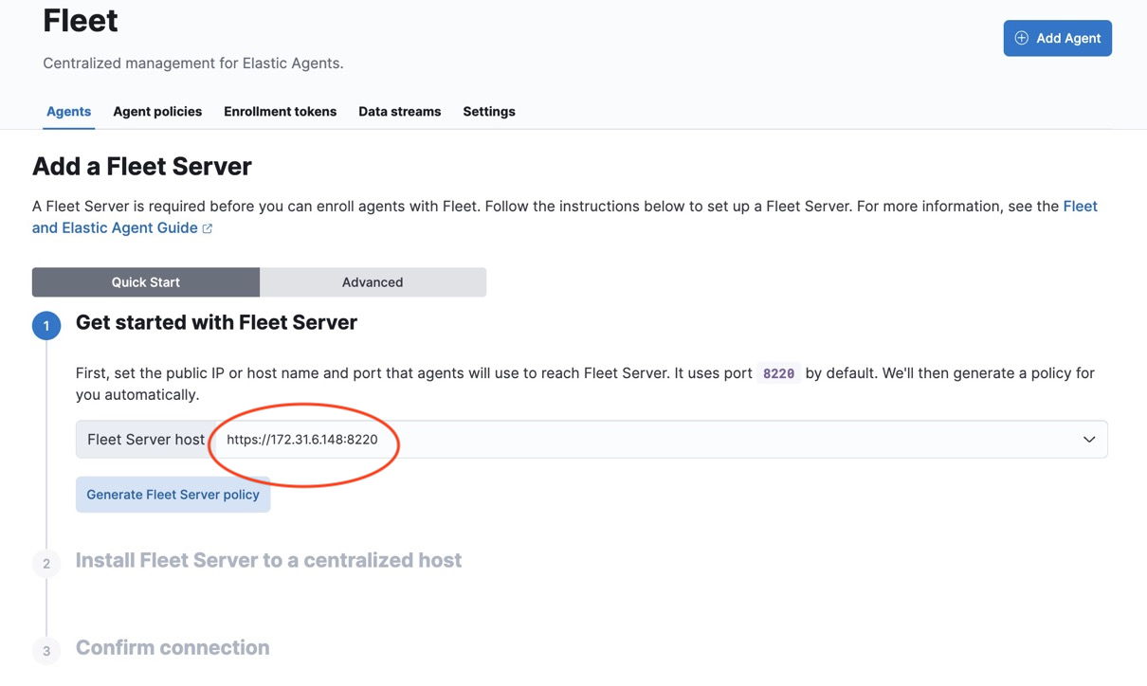This screenshot has width=1147, height=686.
Task: Click the step 2 number circle
Action: pos(46,564)
